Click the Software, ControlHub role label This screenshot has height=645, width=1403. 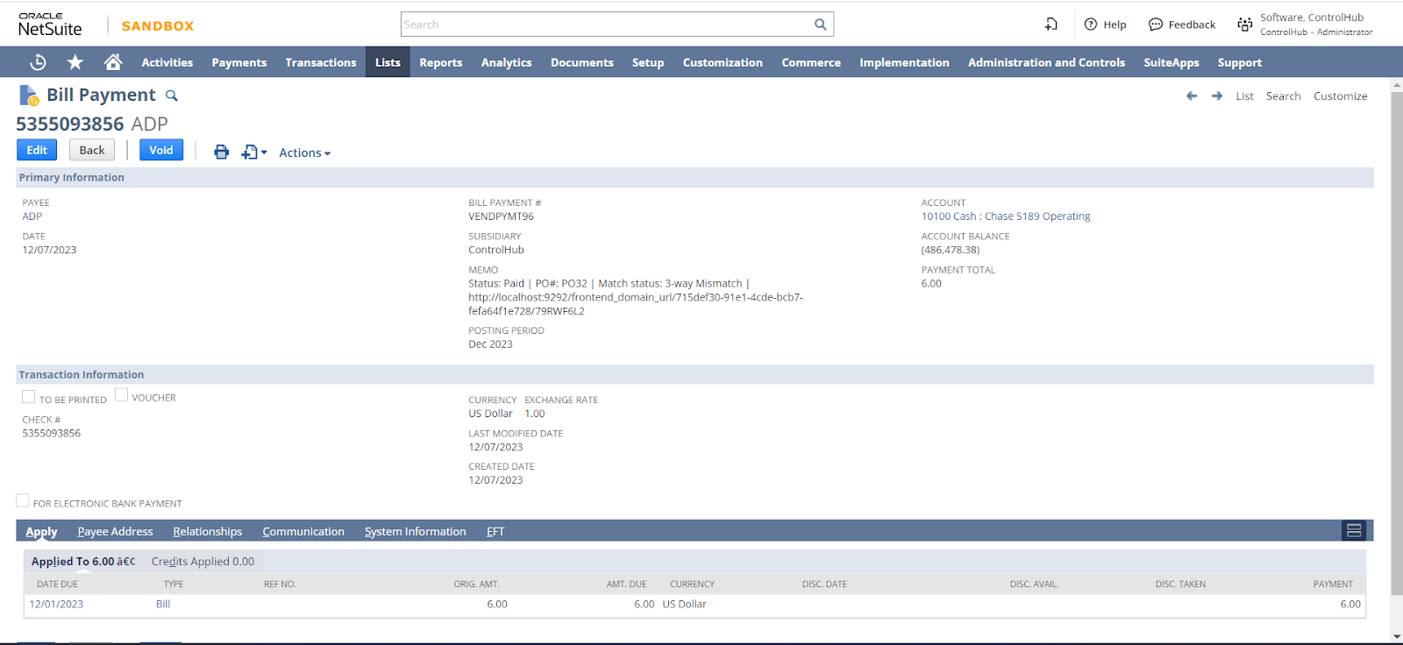[1312, 18]
